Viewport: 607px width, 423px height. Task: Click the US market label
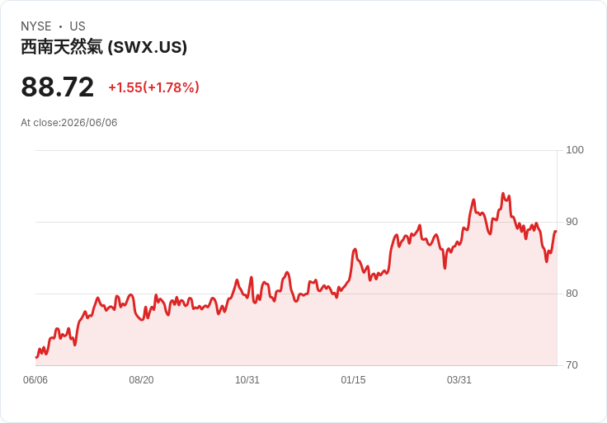tap(78, 26)
